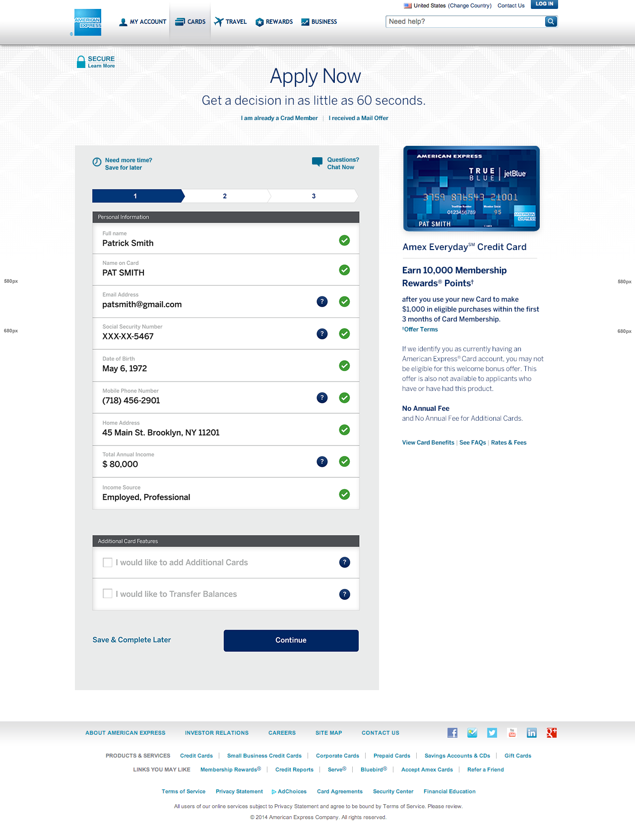Click Investor Relations in footer
The image size is (635, 833).
pos(217,733)
